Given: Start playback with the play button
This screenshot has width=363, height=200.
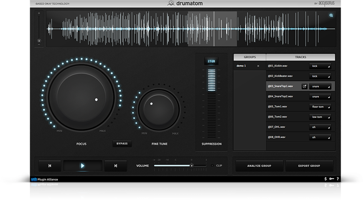Looking at the screenshot, I should (83, 166).
